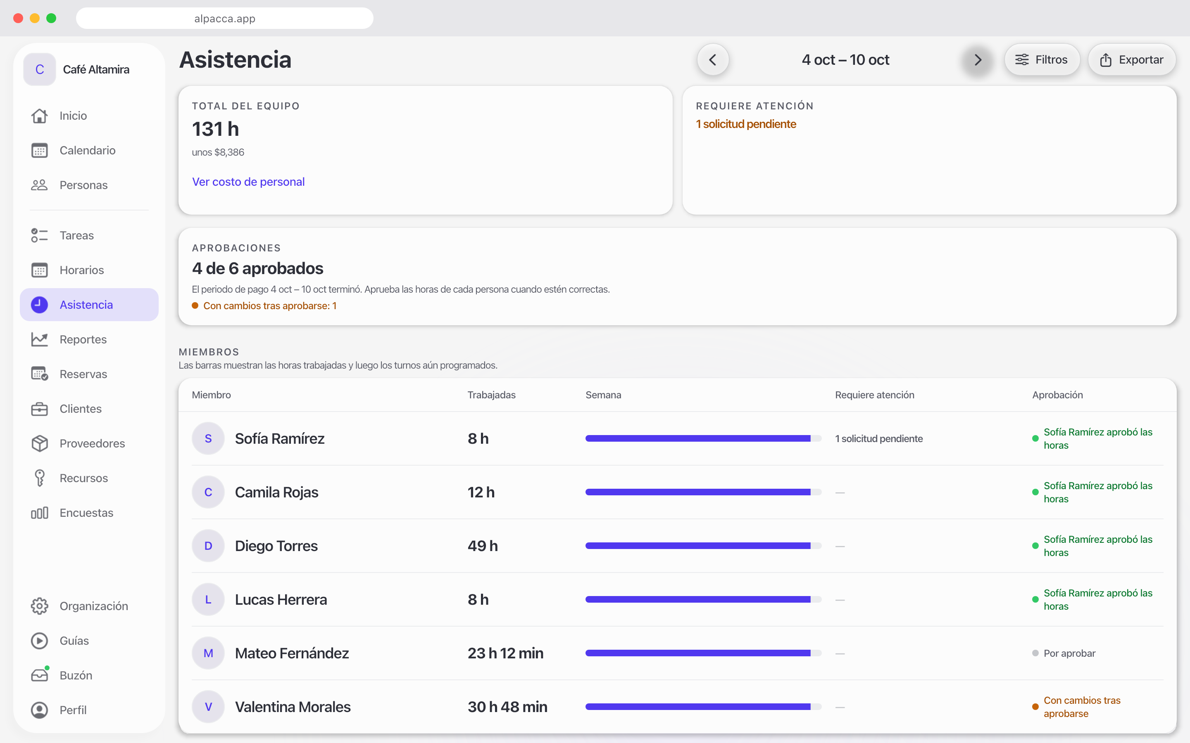Click Valentina's Con cambios tras aprobarse status

[x=1076, y=707]
